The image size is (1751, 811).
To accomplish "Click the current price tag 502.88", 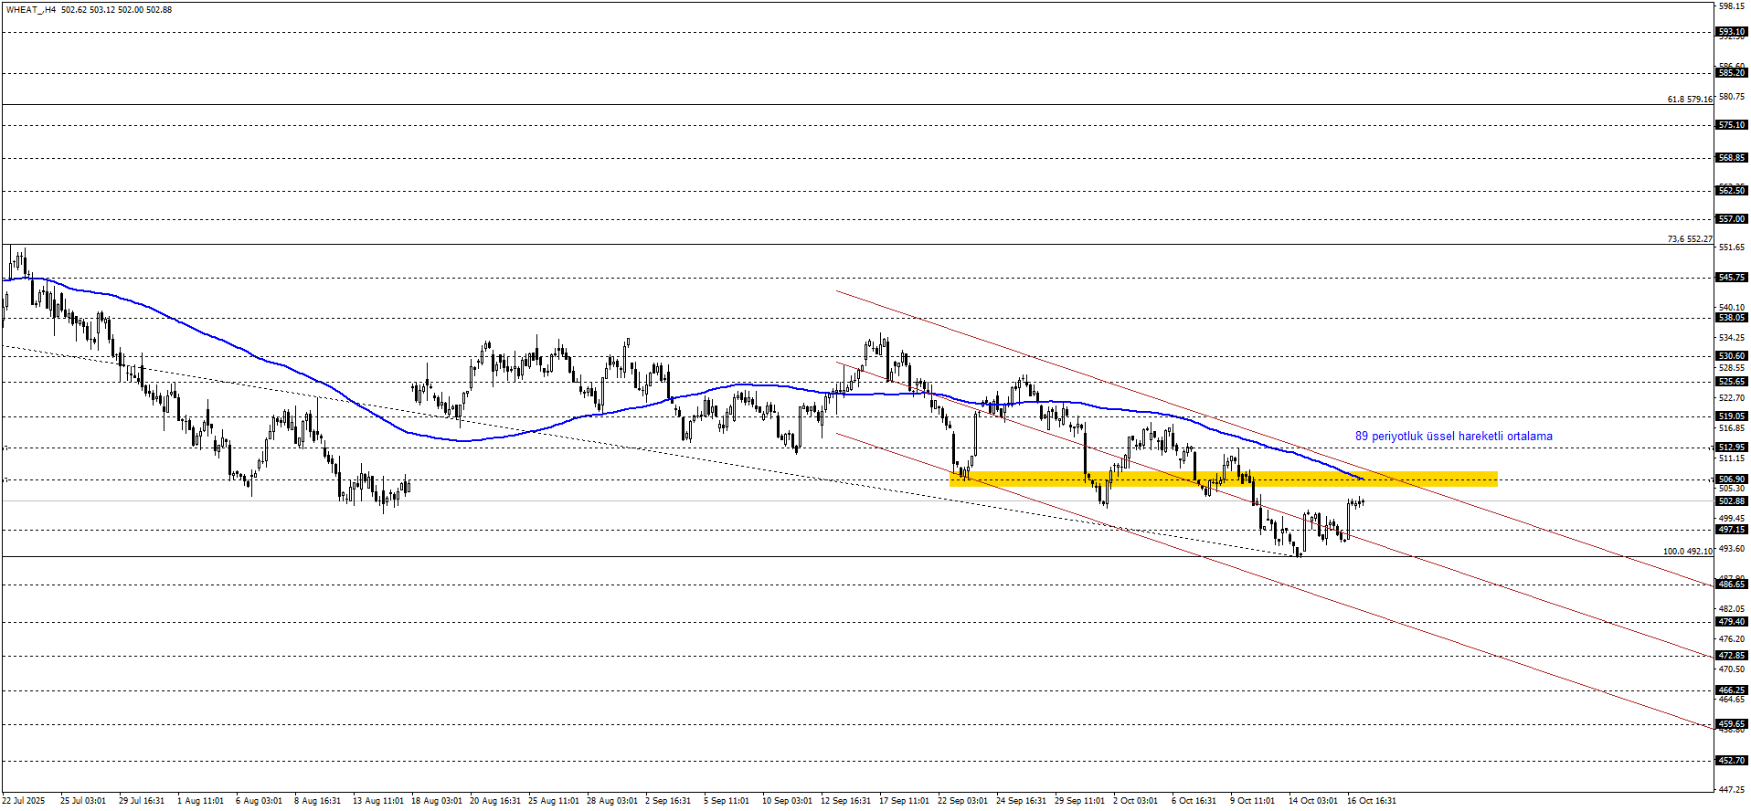I will tap(1732, 501).
